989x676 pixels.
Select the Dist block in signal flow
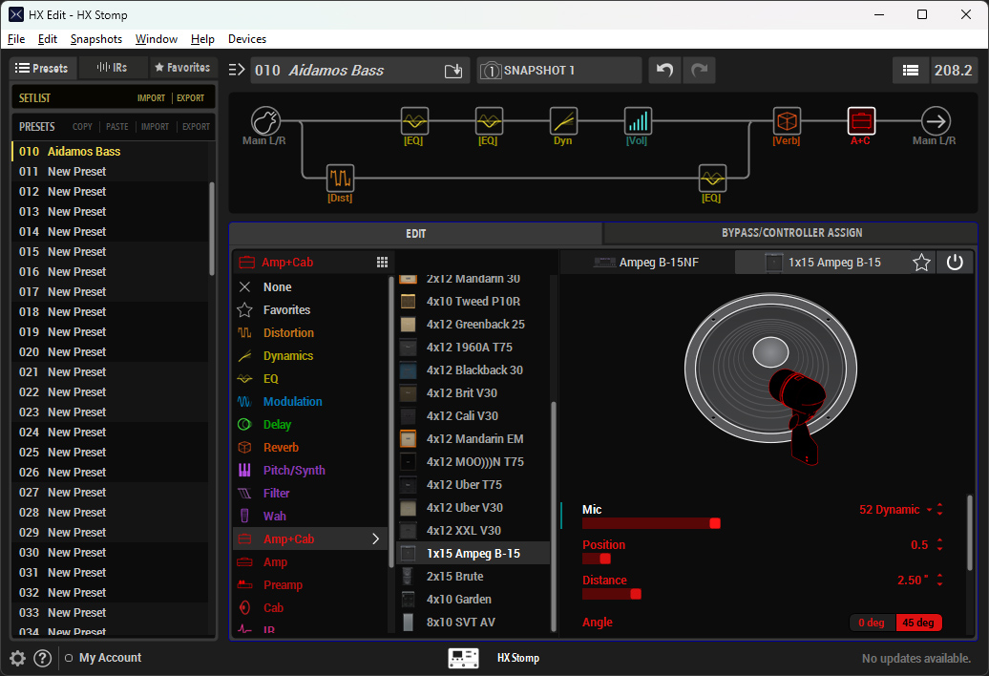click(x=340, y=179)
